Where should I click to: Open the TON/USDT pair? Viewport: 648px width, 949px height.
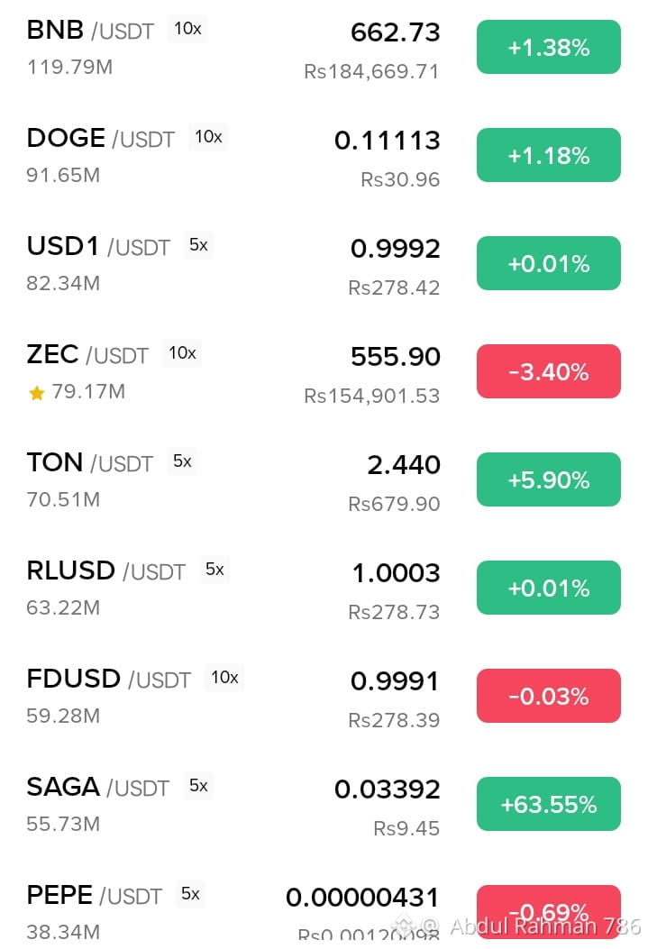324,480
